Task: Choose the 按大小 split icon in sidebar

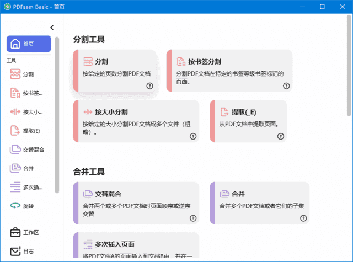Action: tap(15, 111)
